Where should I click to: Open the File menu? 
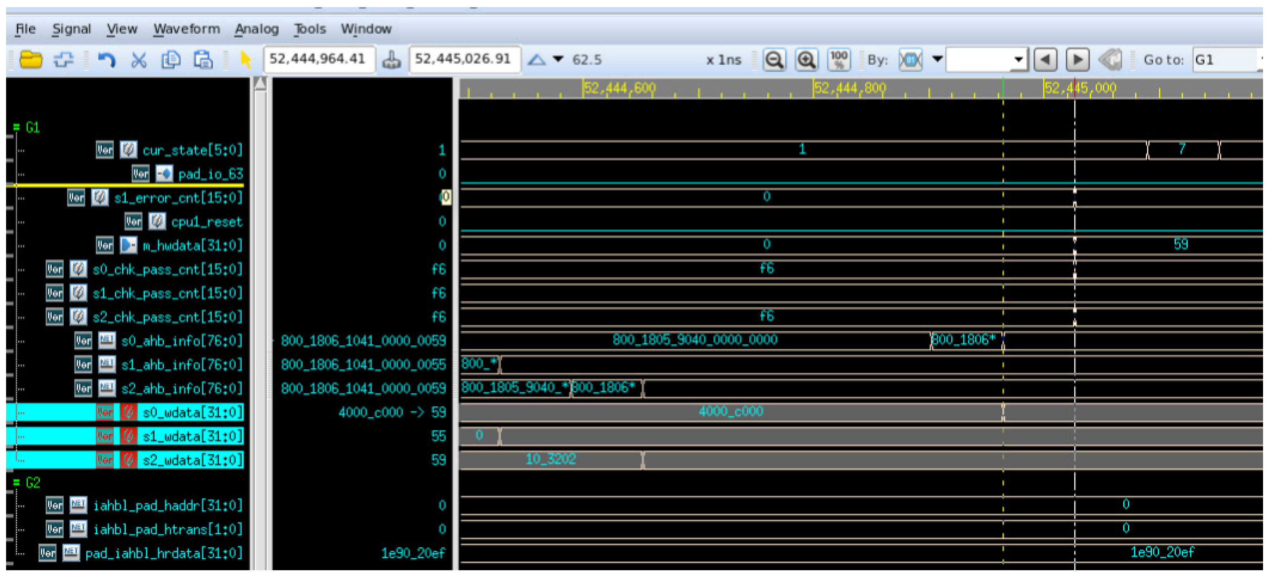click(x=25, y=29)
